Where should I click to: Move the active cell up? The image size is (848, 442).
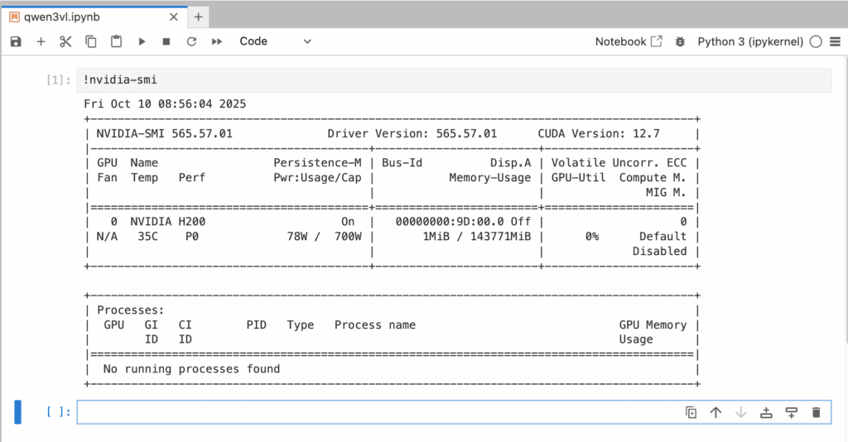pyautogui.click(x=715, y=412)
